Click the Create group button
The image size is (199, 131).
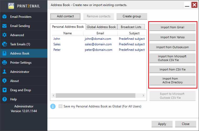[x=132, y=16]
